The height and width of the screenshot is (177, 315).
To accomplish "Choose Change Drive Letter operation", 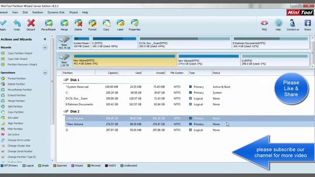I will click(19, 140).
